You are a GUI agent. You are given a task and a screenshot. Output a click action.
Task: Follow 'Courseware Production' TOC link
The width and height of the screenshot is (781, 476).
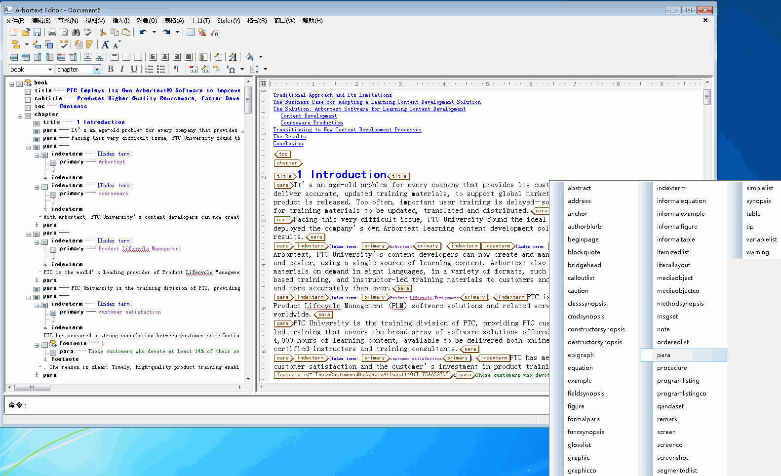312,122
